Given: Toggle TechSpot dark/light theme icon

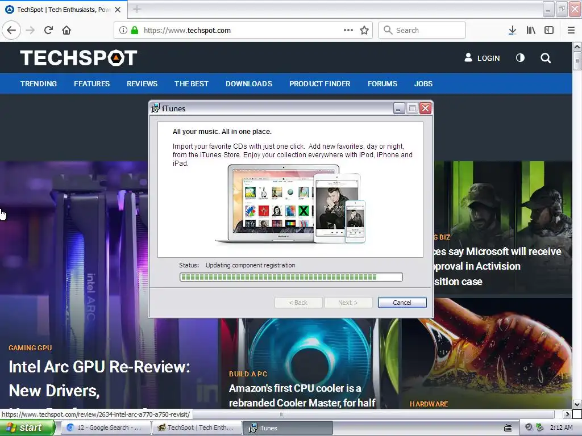Looking at the screenshot, I should 520,58.
